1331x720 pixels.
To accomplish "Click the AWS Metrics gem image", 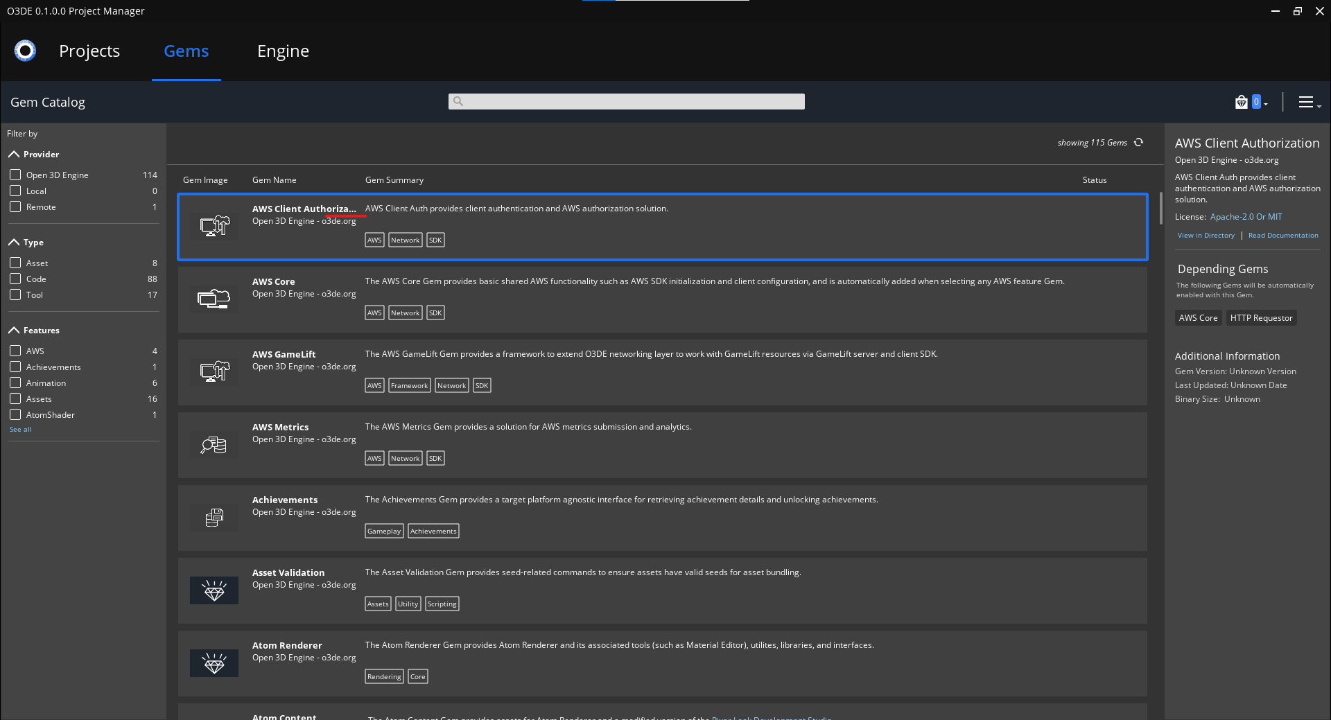I will pyautogui.click(x=214, y=444).
